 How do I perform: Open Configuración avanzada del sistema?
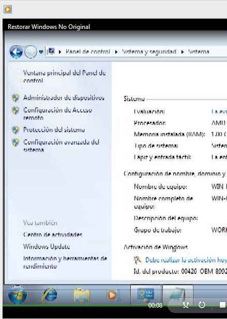[61, 146]
